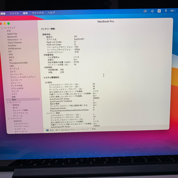Open the Japanese input source menu icon

159,11
